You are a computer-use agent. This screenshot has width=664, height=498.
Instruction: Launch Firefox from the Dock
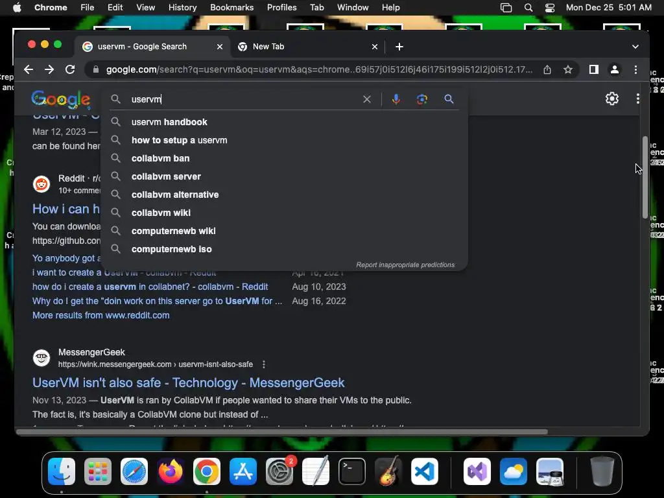171,471
